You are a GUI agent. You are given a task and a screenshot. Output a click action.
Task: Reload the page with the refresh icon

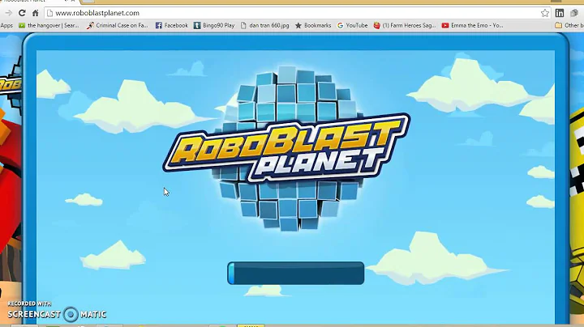pos(22,13)
